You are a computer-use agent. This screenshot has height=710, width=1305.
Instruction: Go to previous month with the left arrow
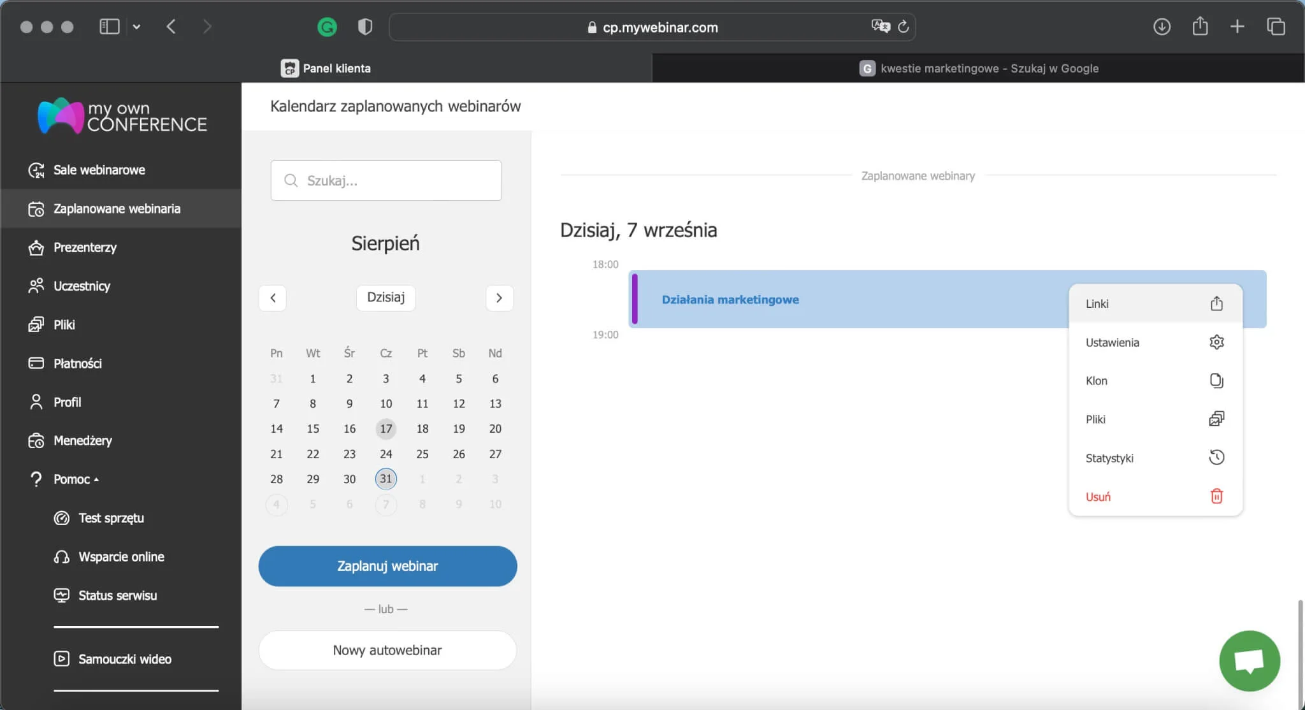pyautogui.click(x=273, y=298)
